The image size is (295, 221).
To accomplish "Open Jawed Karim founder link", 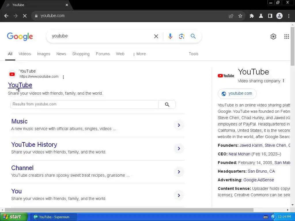I will coord(251,145).
